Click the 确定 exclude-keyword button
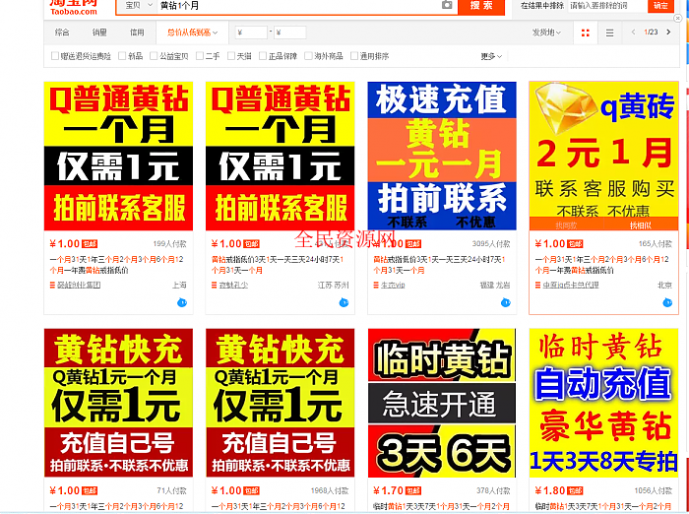This screenshot has width=689, height=514. (660, 6)
